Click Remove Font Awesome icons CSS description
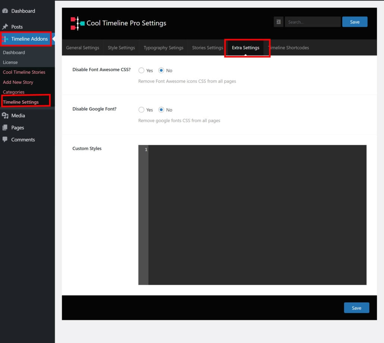 click(187, 81)
